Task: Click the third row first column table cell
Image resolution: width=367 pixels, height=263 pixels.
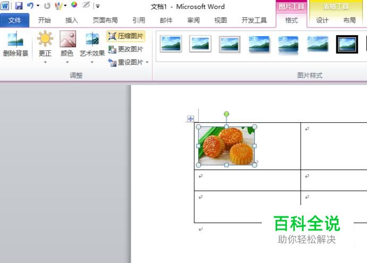Action: [247, 207]
